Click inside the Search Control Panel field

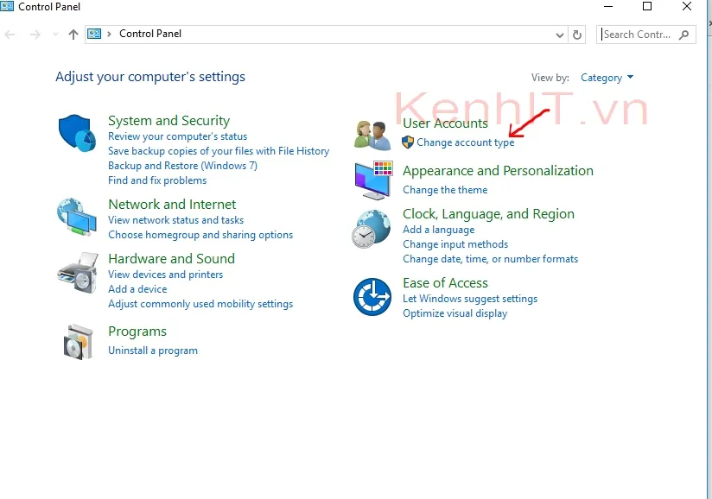pos(638,34)
